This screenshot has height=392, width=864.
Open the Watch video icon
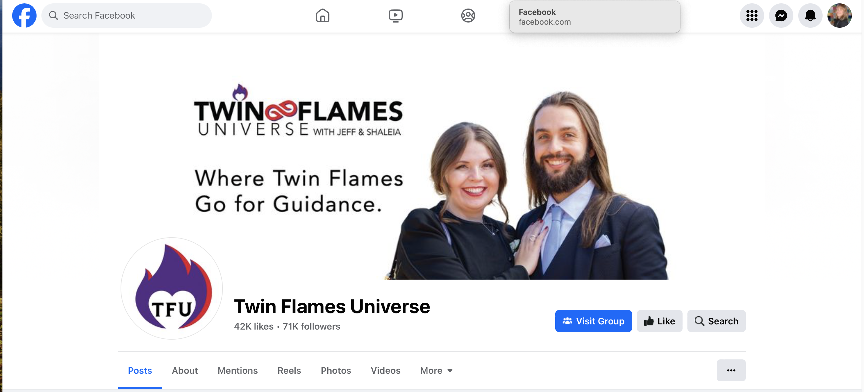395,16
